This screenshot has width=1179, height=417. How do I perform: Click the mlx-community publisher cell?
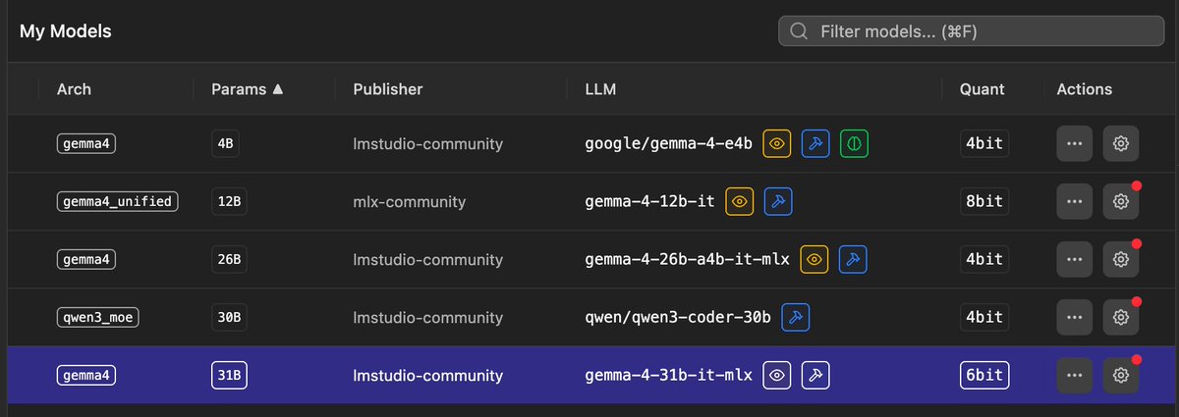(409, 202)
